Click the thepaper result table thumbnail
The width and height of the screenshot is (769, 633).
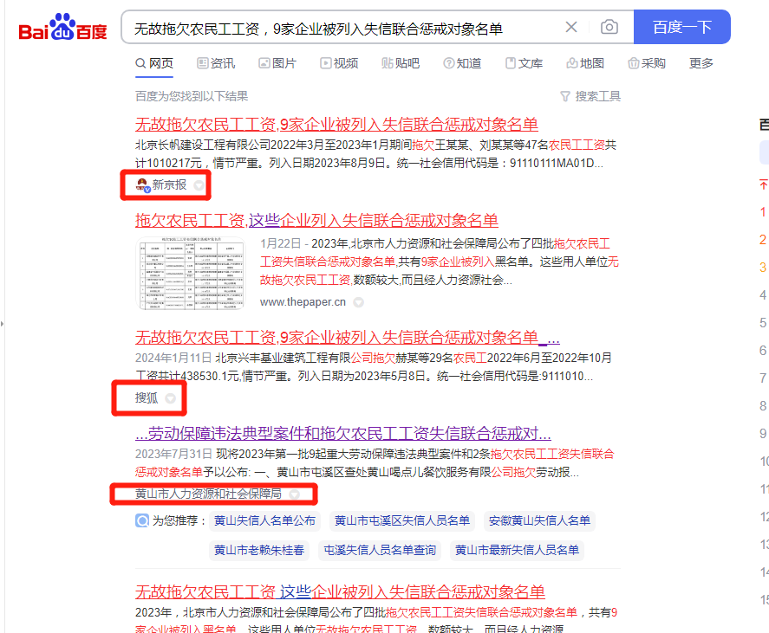point(192,272)
